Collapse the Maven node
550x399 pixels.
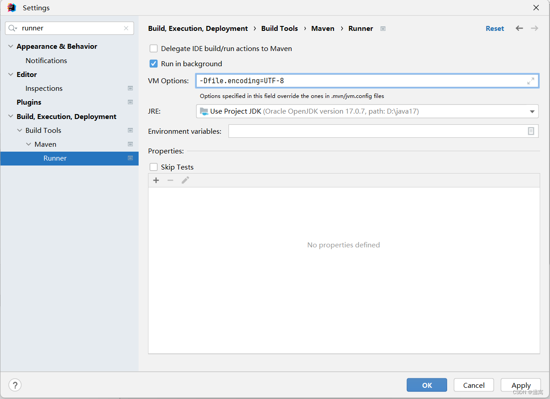tap(29, 144)
